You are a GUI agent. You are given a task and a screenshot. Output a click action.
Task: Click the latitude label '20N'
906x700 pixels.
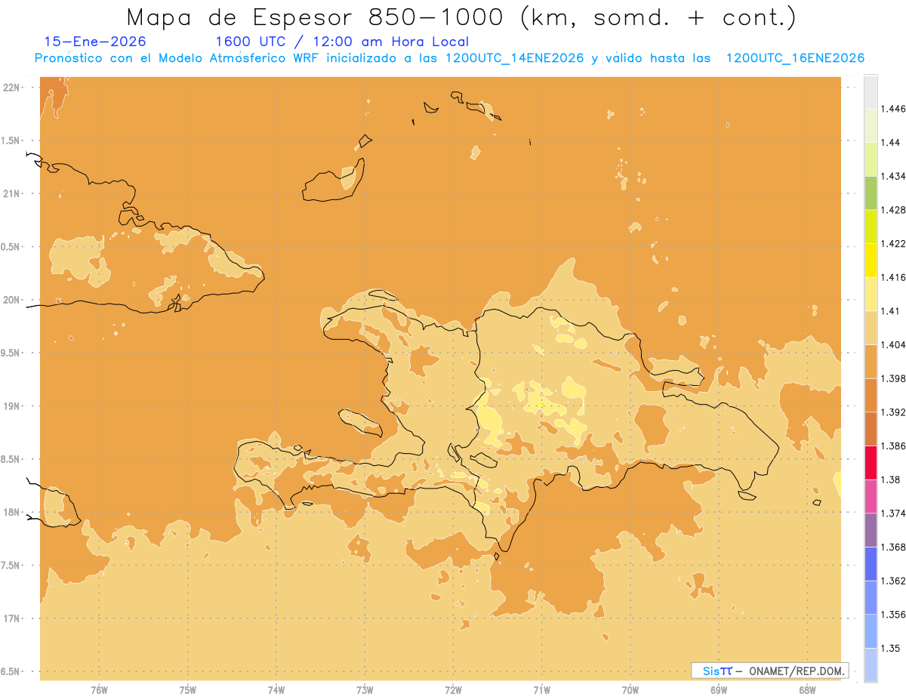[x=12, y=300]
